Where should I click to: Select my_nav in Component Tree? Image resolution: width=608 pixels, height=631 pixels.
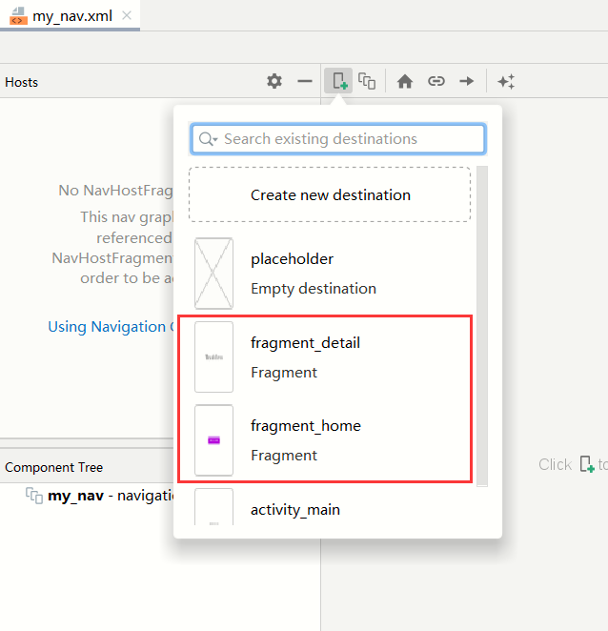(76, 496)
